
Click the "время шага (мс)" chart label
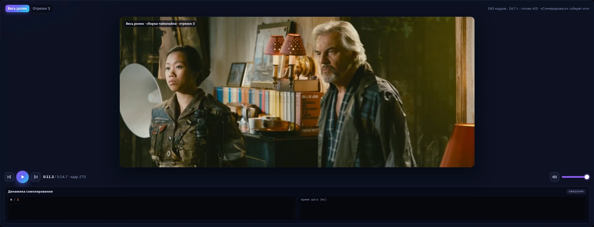(x=314, y=200)
